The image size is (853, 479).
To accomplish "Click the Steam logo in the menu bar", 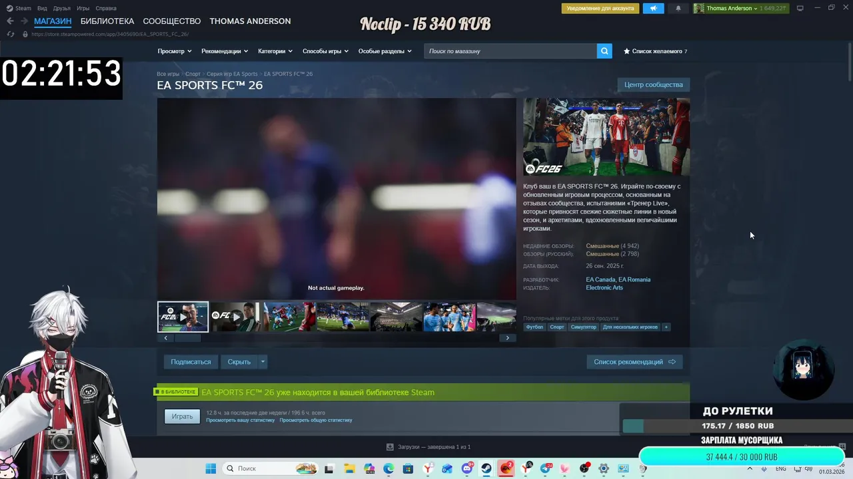I will [10, 8].
